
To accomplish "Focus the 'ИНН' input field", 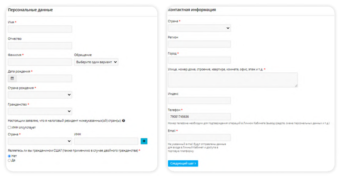I will coord(106,141).
